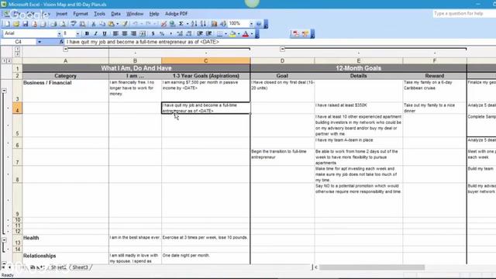Image resolution: width=496 pixels, height=279 pixels.
Task: Run the Spelling check icon
Action: click(x=73, y=24)
